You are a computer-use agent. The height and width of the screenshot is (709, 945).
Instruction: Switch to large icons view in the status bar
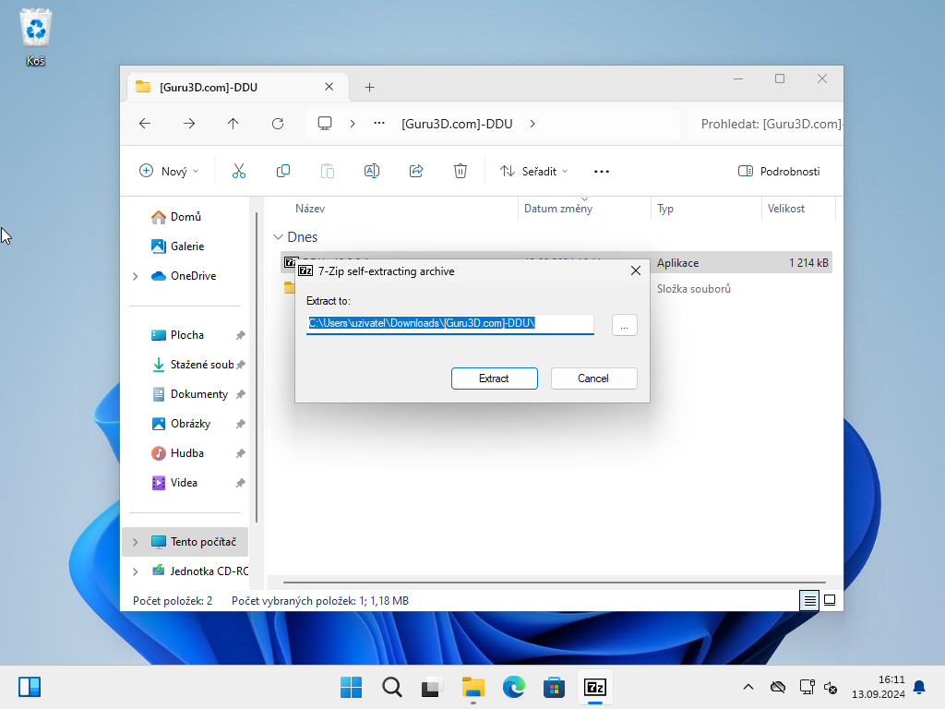coord(830,600)
